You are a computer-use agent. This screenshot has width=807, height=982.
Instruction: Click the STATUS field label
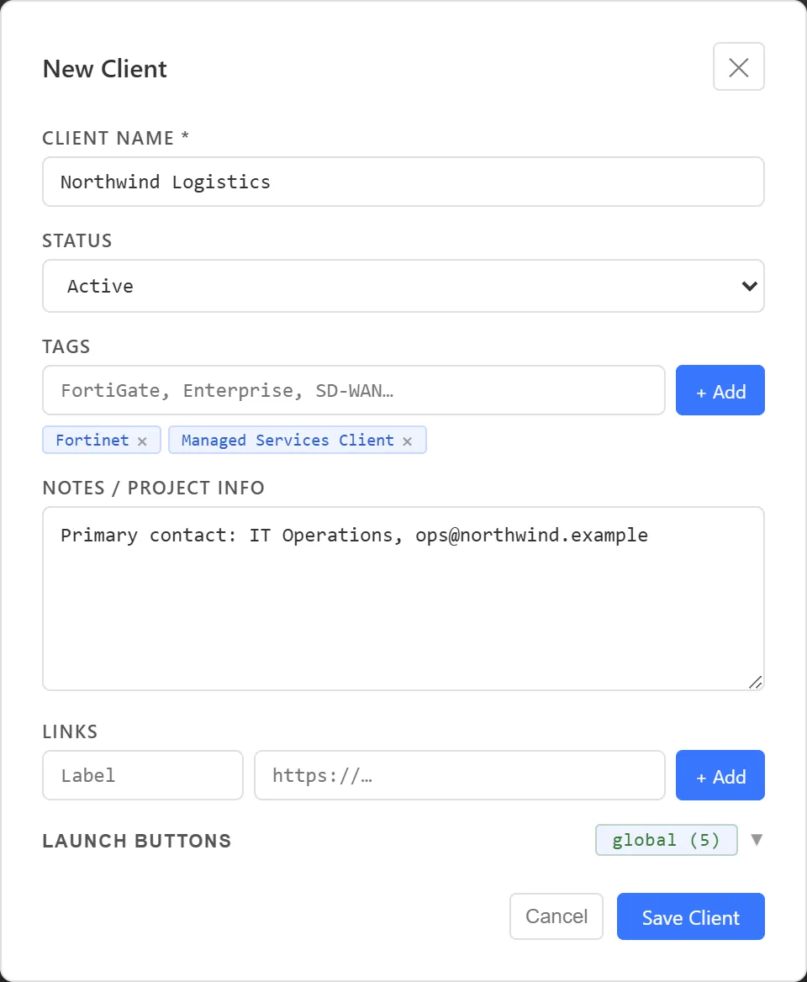click(x=77, y=240)
